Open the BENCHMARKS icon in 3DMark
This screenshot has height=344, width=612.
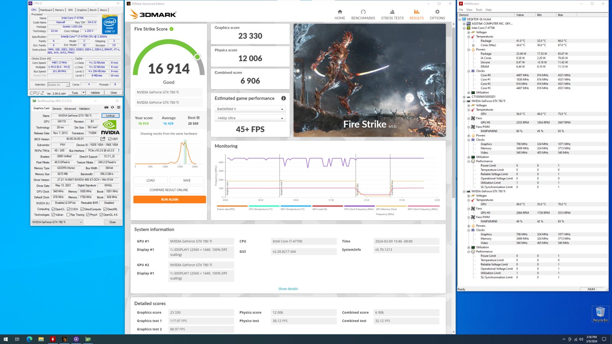[363, 12]
